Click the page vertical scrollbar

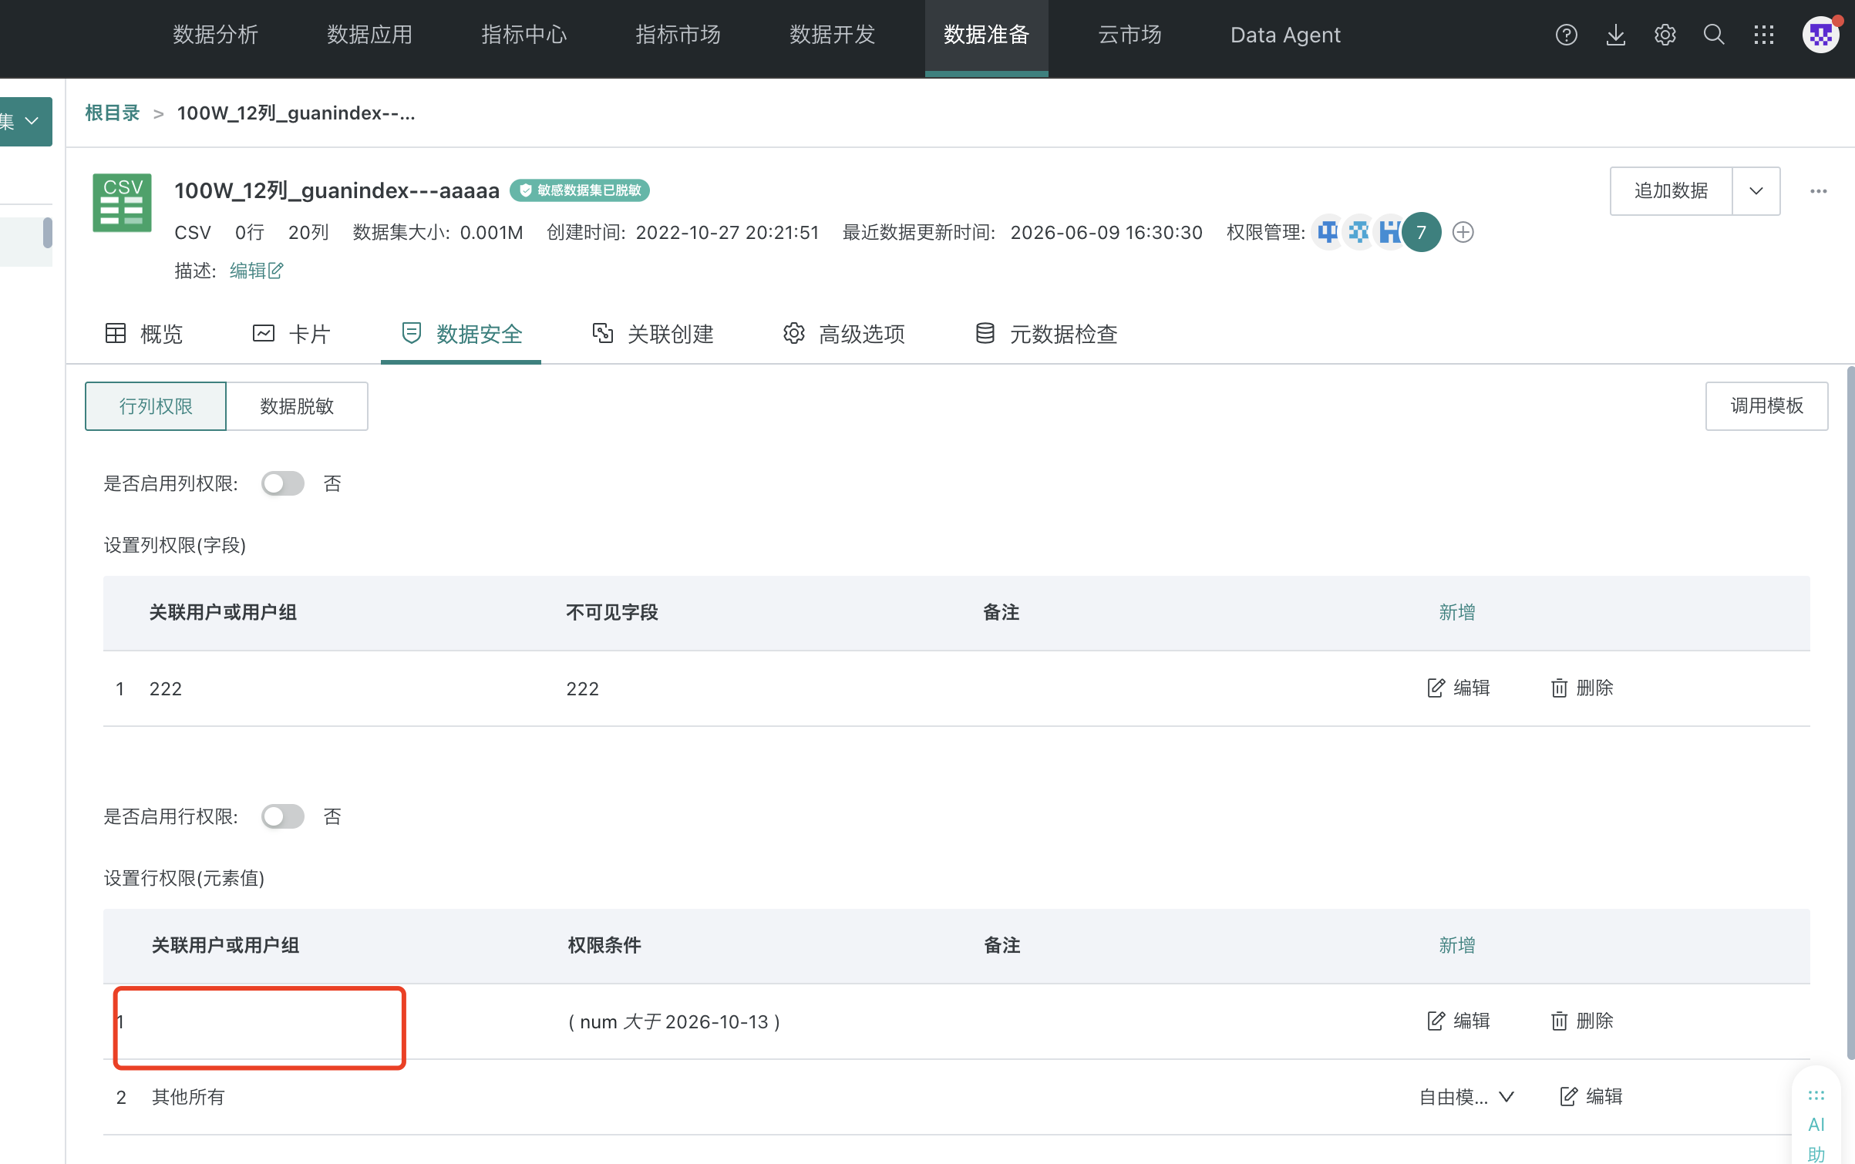[x=1850, y=713]
